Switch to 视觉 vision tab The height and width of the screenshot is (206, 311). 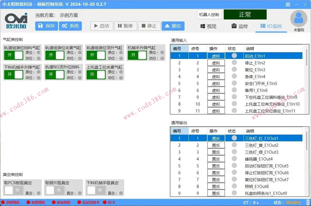coord(208,26)
